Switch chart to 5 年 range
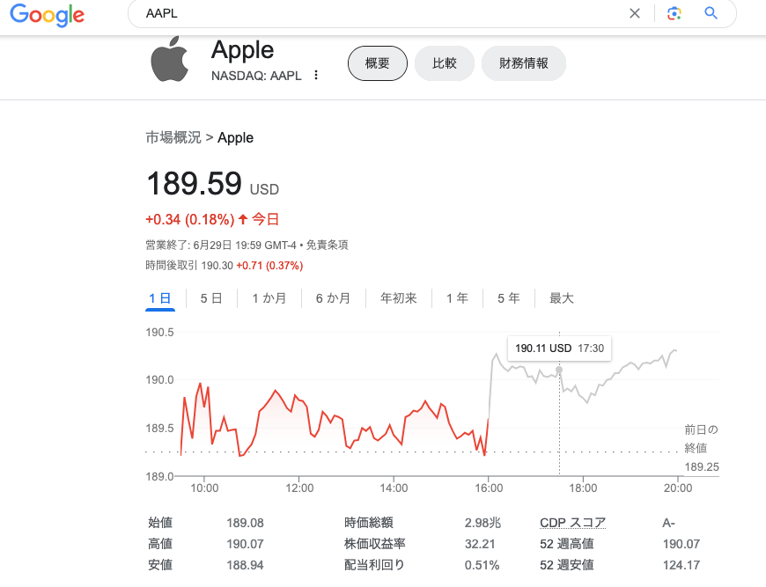The height and width of the screenshot is (587, 766). point(508,298)
